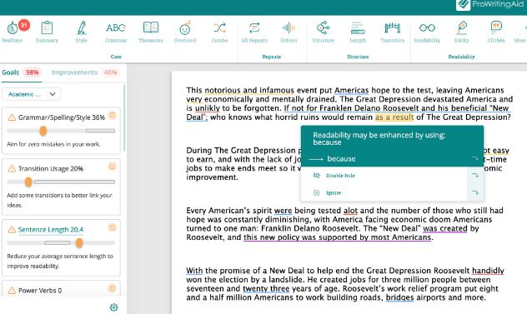This screenshot has width=527, height=314.
Task: Choose Disable Rule in the suggestion popup
Action: pos(340,176)
